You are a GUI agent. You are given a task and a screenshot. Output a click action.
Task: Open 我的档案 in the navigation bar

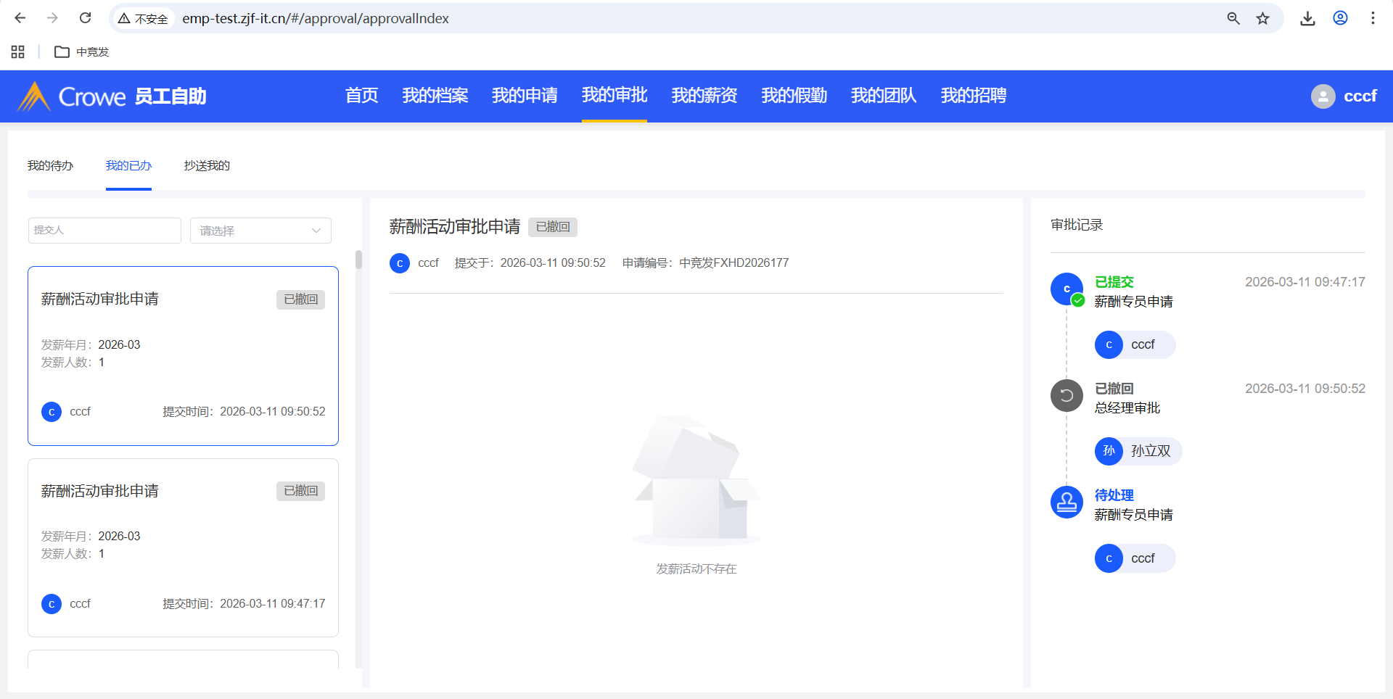point(435,96)
